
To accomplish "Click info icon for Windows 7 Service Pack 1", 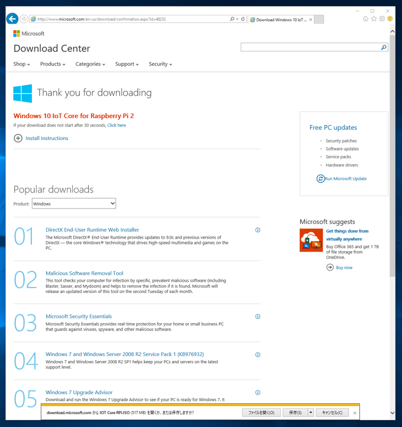I will click(x=258, y=354).
